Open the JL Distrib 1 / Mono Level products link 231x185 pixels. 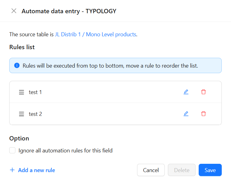point(95,34)
